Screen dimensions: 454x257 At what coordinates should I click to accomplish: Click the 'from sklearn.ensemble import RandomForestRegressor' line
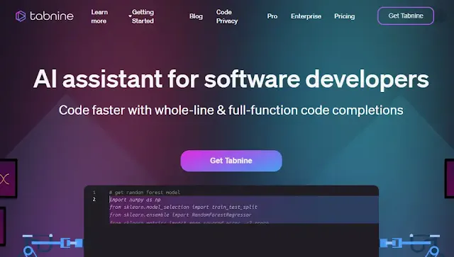(x=180, y=215)
